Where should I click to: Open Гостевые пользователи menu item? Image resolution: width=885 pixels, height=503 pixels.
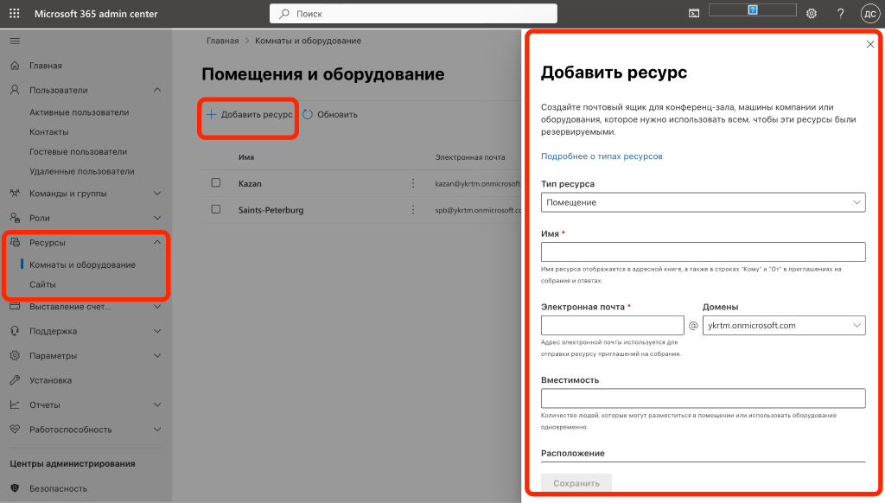(78, 152)
